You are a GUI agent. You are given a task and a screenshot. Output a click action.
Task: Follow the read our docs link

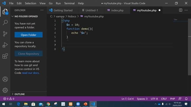point(30,73)
